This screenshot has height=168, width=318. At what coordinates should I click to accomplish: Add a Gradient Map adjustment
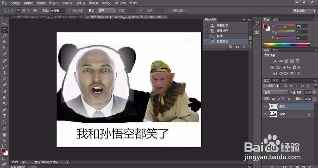click(x=297, y=74)
